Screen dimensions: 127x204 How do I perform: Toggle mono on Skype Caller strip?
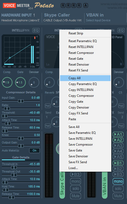[76, 181]
